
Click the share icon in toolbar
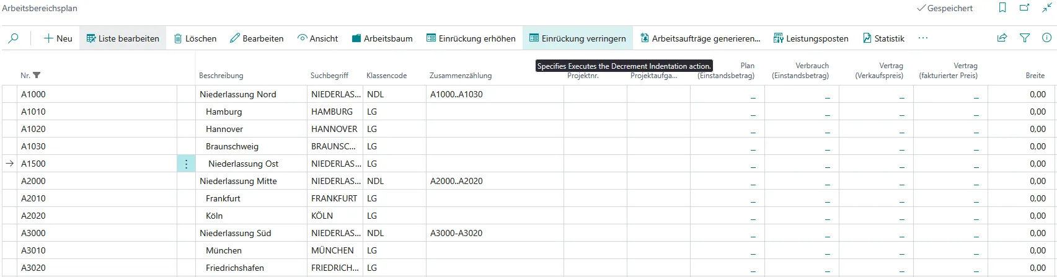1002,38
